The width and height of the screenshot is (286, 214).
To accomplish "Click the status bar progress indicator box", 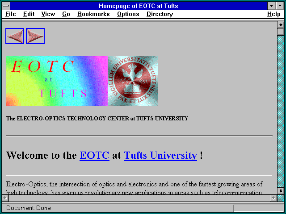I will coord(258,208).
